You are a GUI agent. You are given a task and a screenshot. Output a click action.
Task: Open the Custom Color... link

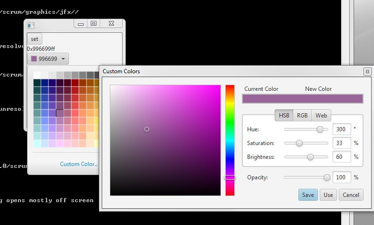coord(78,164)
